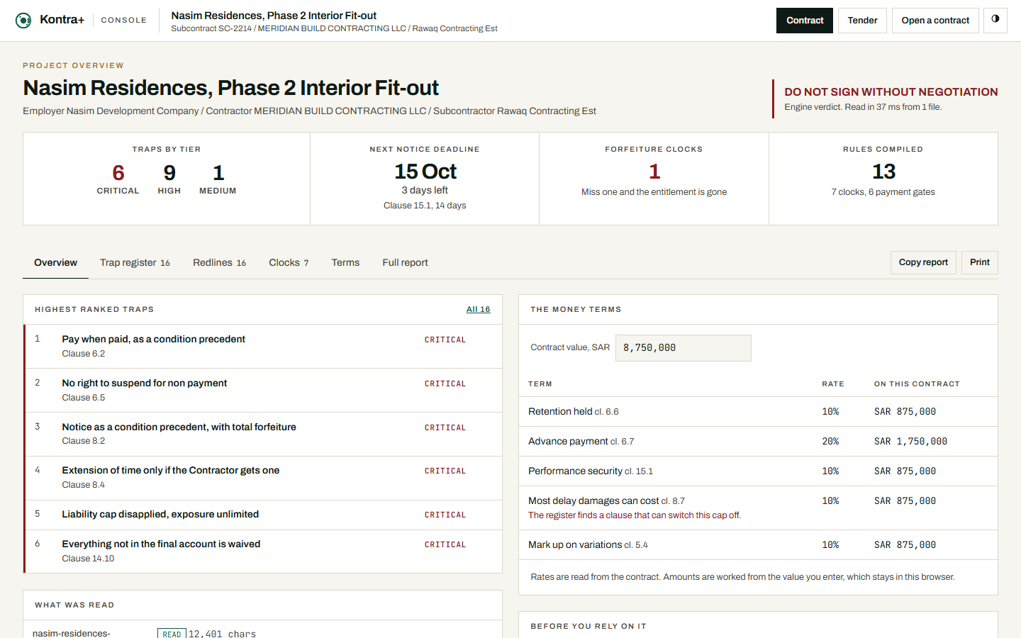The width and height of the screenshot is (1021, 638).
Task: Click the Nasim Residences header title
Action: click(274, 16)
